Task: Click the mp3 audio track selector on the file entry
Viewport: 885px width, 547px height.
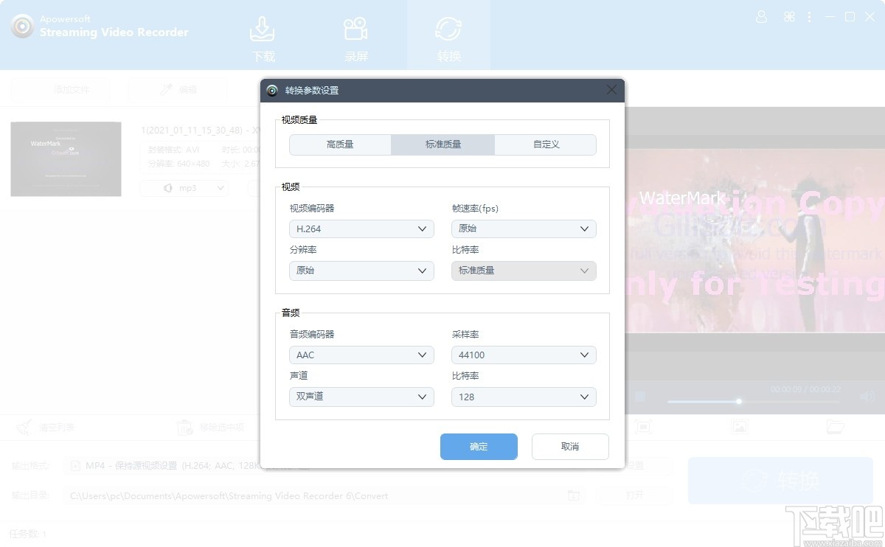Action: click(x=183, y=188)
